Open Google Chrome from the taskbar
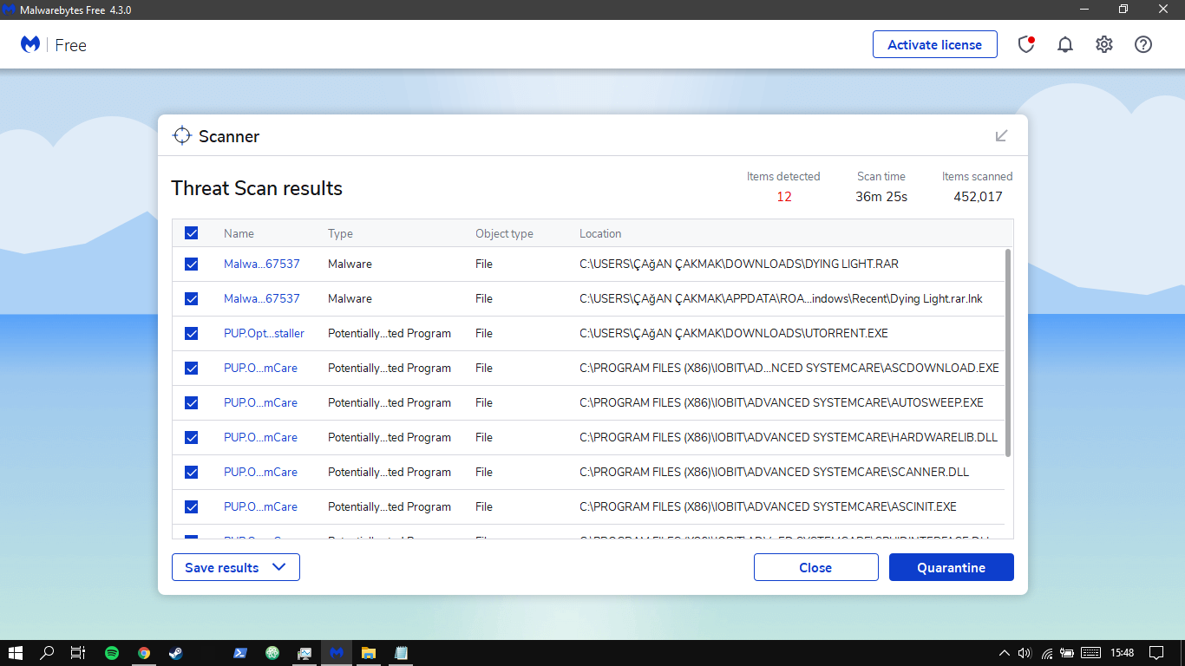Viewport: 1185px width, 666px height. 144,653
